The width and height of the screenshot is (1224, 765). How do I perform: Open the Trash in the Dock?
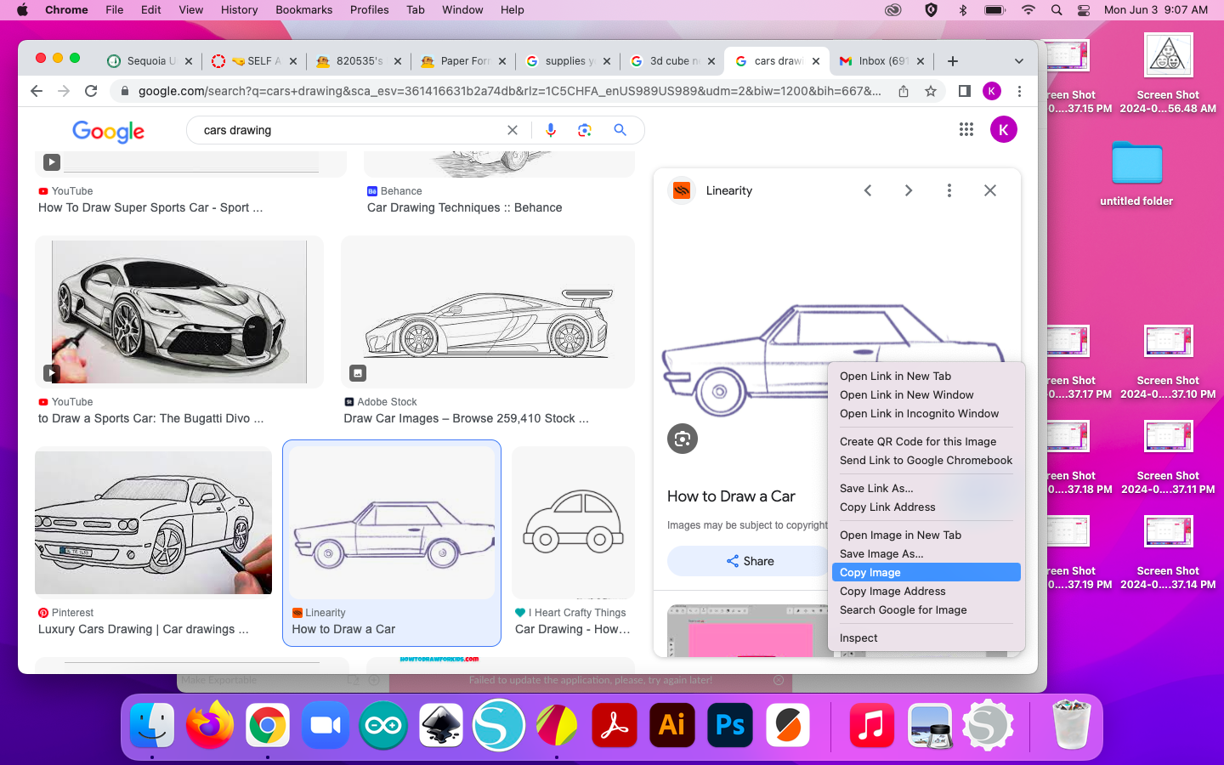pyautogui.click(x=1071, y=724)
